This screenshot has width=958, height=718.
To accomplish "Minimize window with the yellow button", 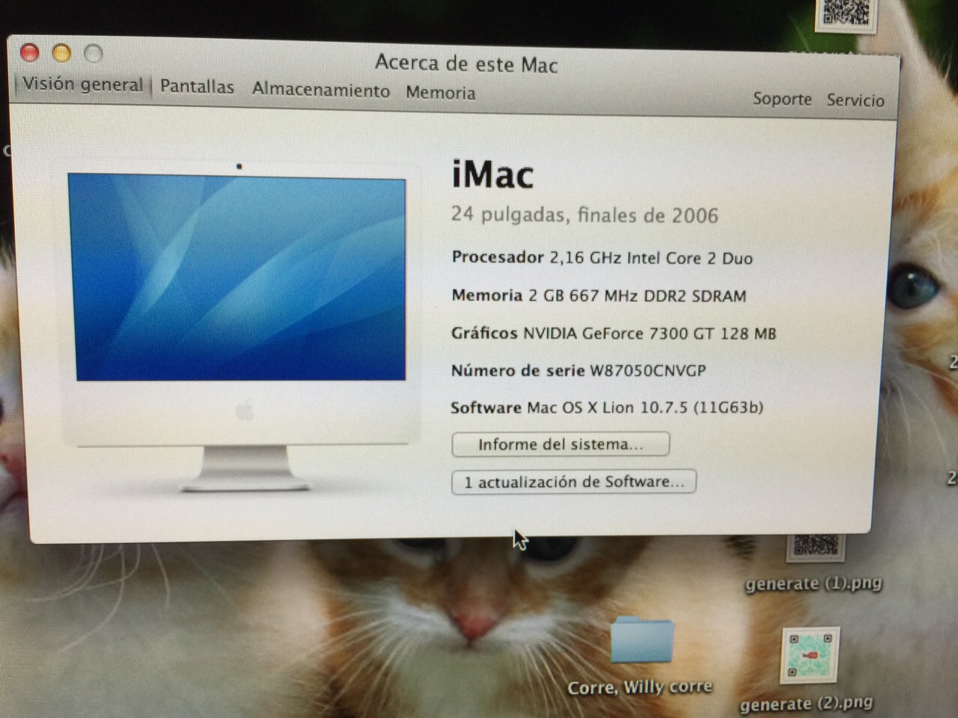I will (x=61, y=53).
